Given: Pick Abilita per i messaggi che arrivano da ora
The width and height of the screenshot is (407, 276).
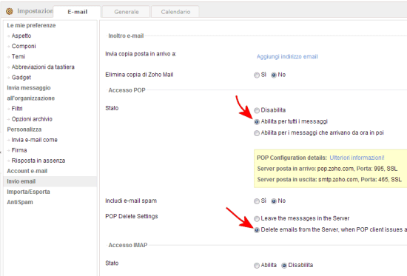Looking at the screenshot, I should point(257,133).
